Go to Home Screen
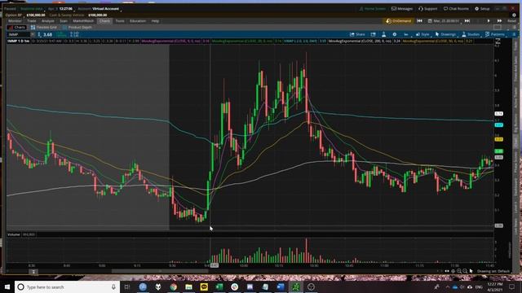The image size is (522, 293). 372,9
